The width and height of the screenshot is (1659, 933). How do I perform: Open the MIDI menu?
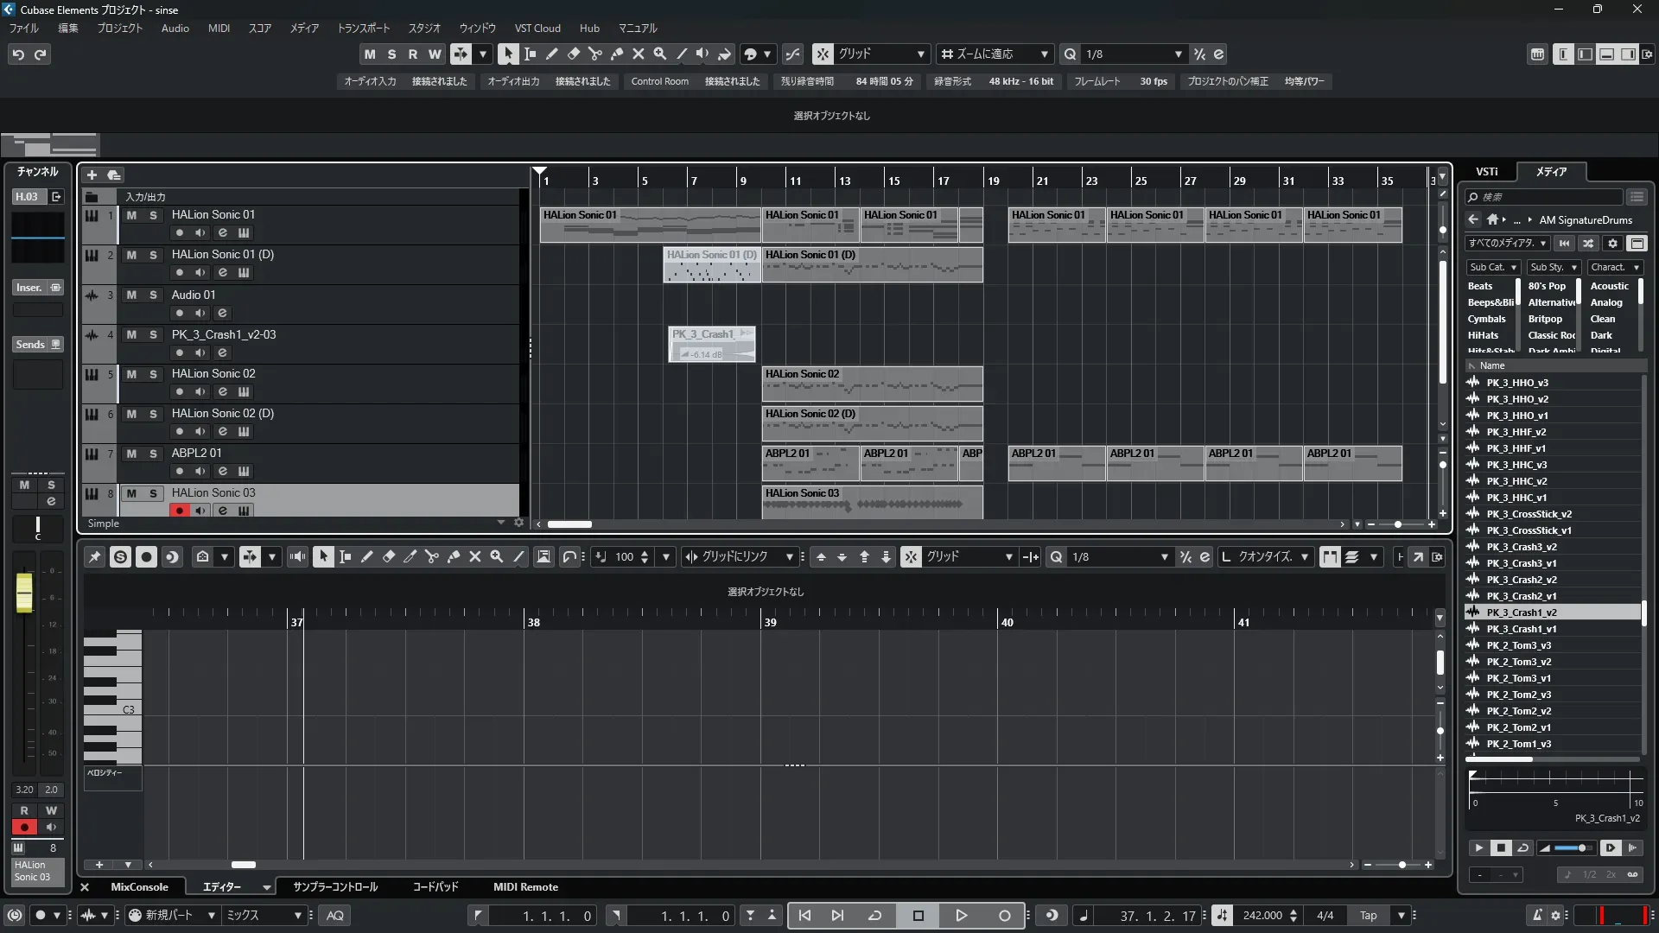tap(219, 29)
